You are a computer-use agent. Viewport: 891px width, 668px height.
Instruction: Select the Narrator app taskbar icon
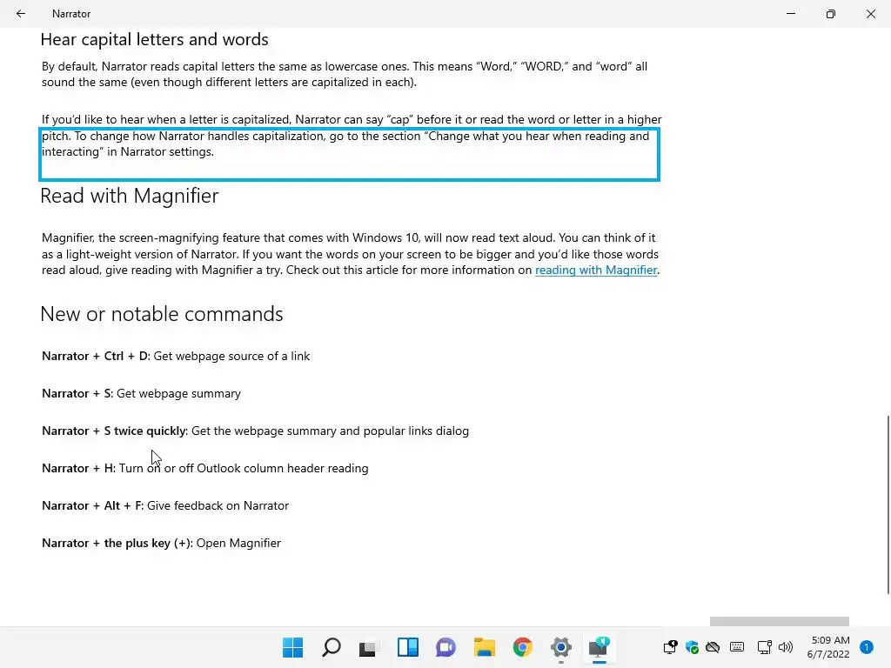coord(599,647)
